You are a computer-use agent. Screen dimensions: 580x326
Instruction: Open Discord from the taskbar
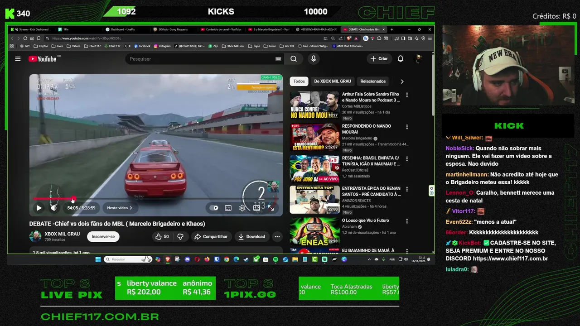point(187,259)
